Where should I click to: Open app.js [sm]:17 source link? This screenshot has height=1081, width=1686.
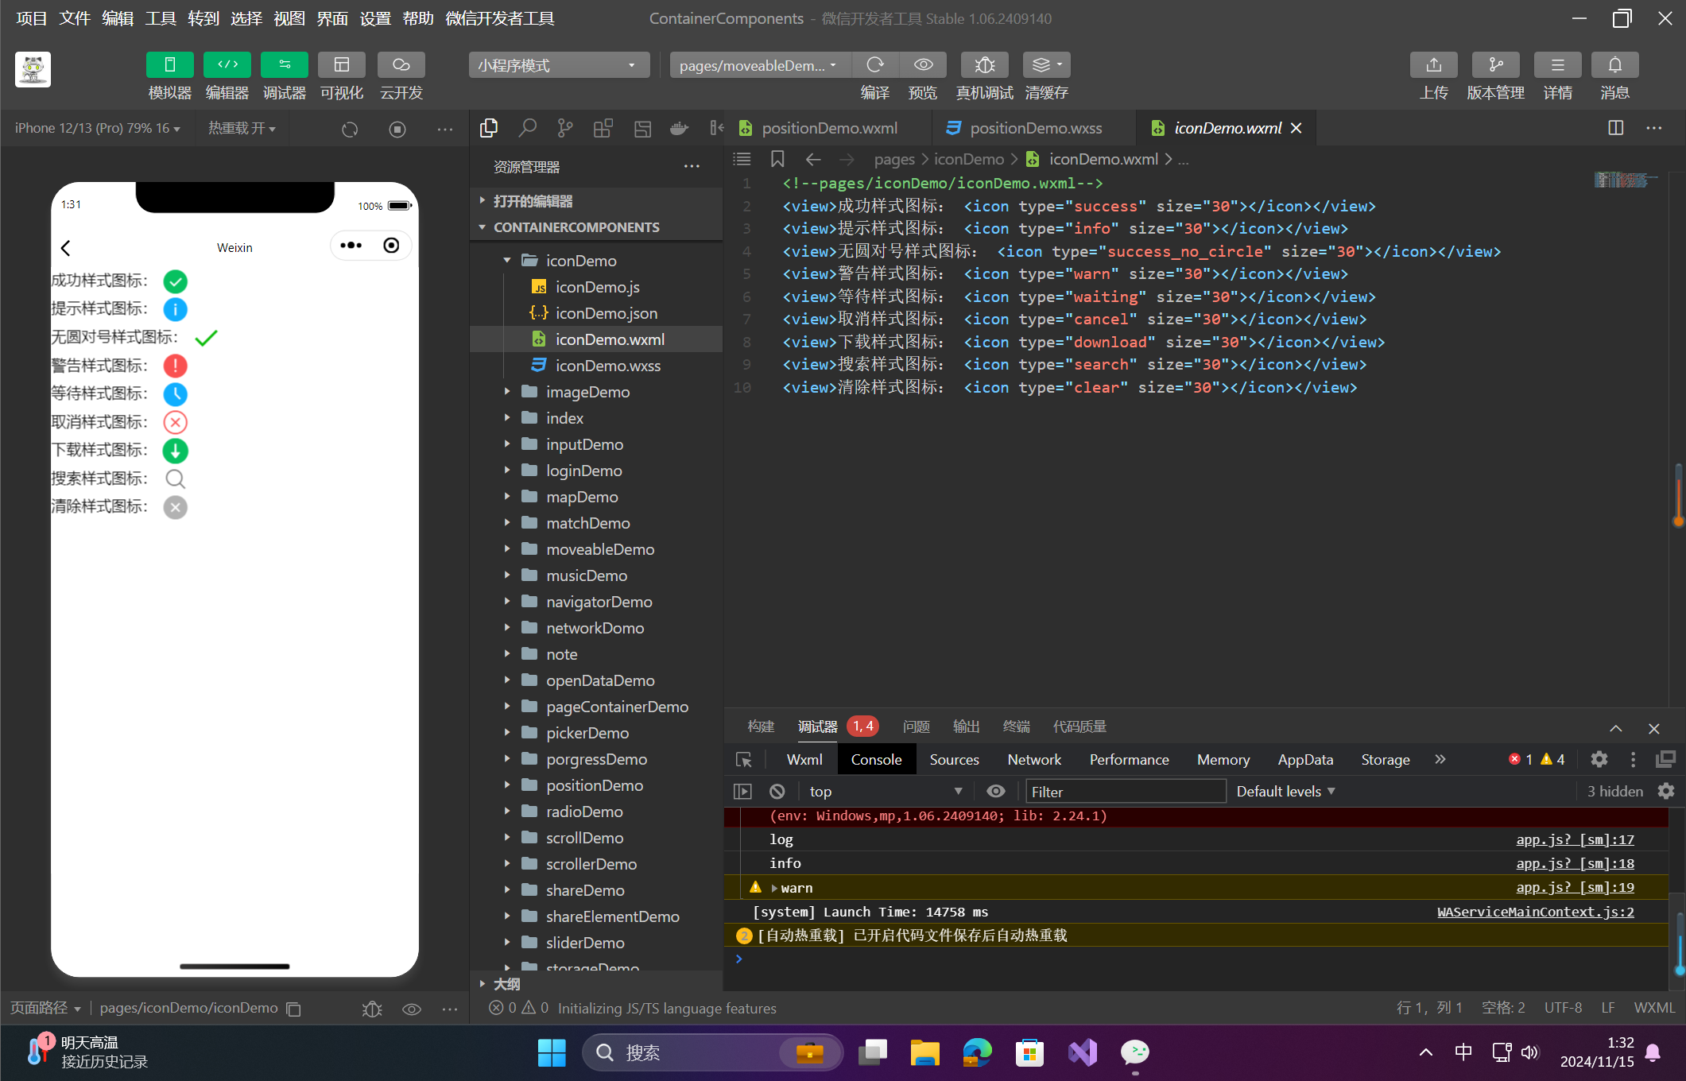(x=1575, y=839)
